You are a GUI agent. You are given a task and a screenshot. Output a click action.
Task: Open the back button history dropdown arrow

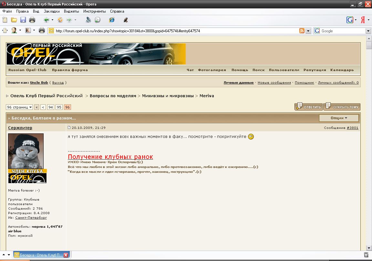pyautogui.click(x=52, y=20)
